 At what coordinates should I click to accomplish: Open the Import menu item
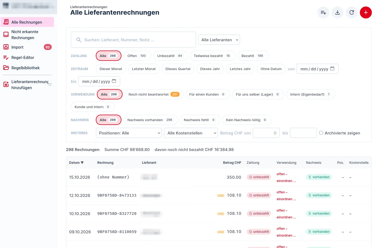[27, 47]
